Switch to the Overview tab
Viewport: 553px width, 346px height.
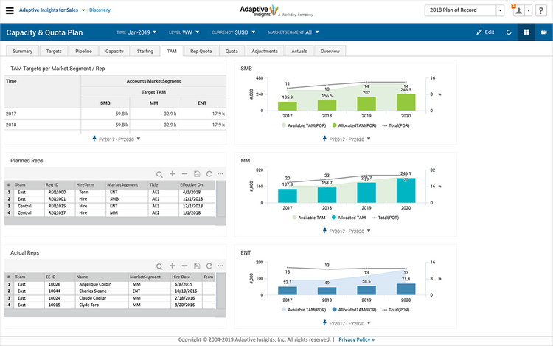pos(330,51)
